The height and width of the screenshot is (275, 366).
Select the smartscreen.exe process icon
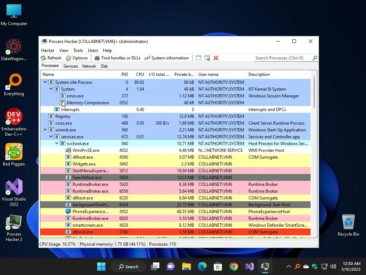click(68, 225)
